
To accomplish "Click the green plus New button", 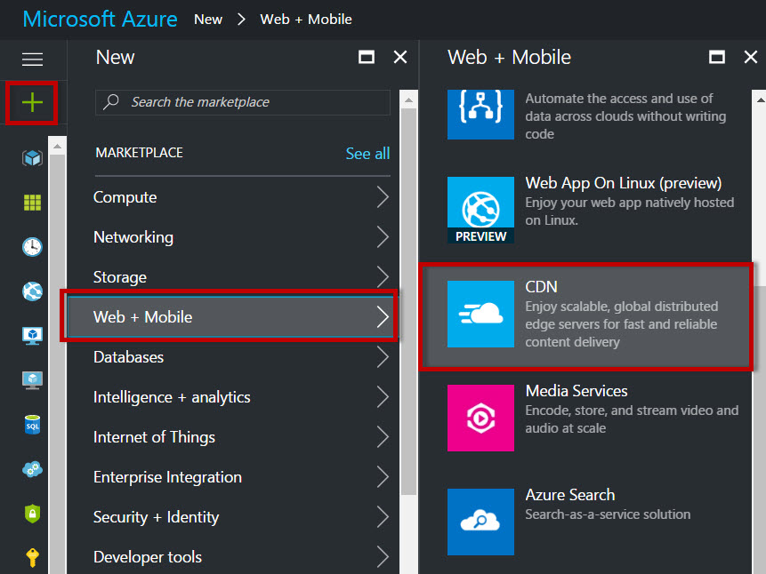I will pos(32,102).
